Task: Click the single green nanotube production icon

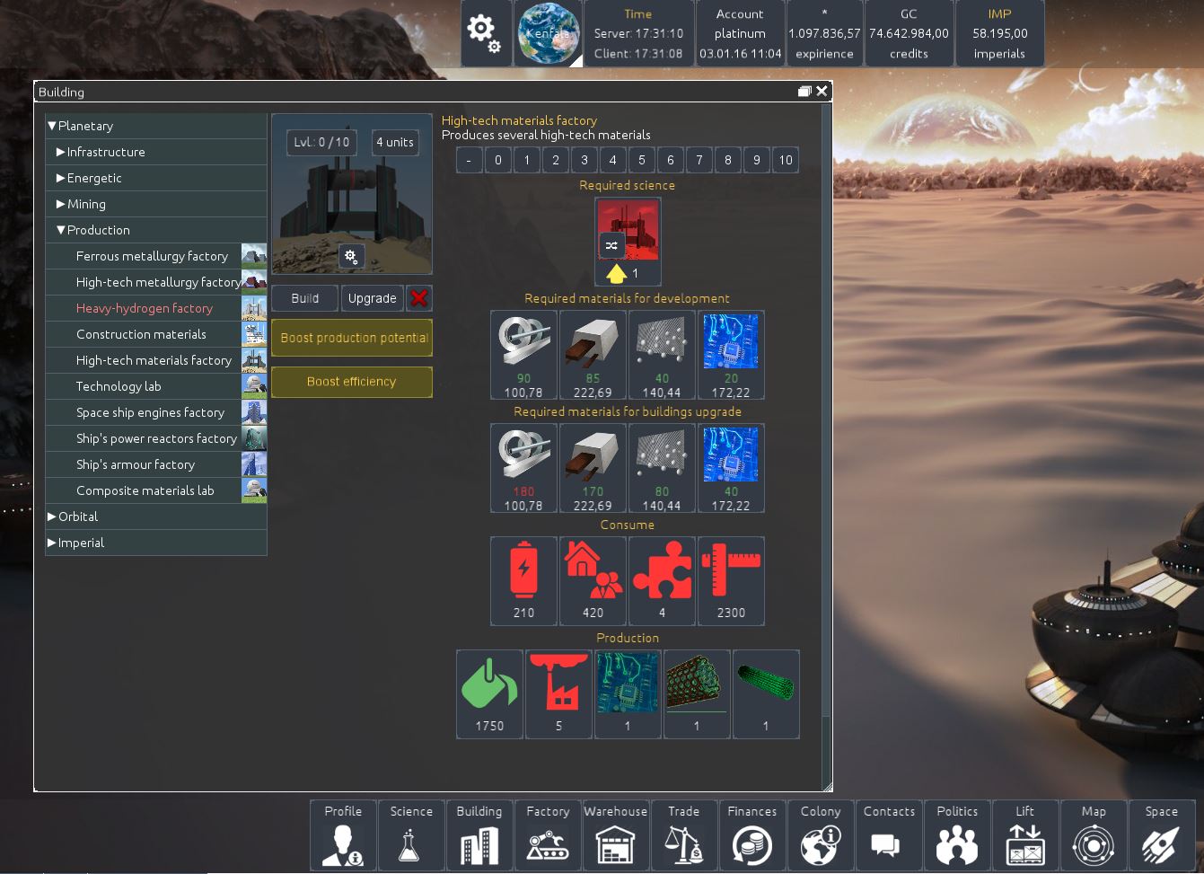Action: 766,694
